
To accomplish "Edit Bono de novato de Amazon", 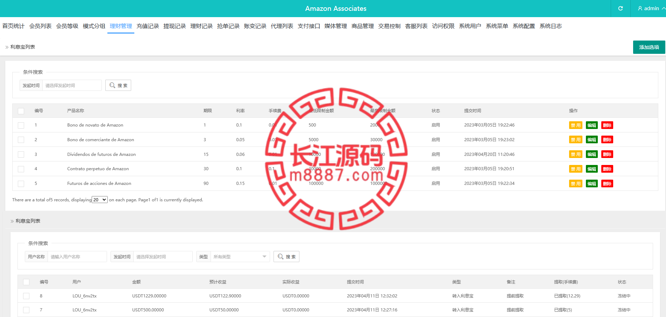I will tap(592, 125).
